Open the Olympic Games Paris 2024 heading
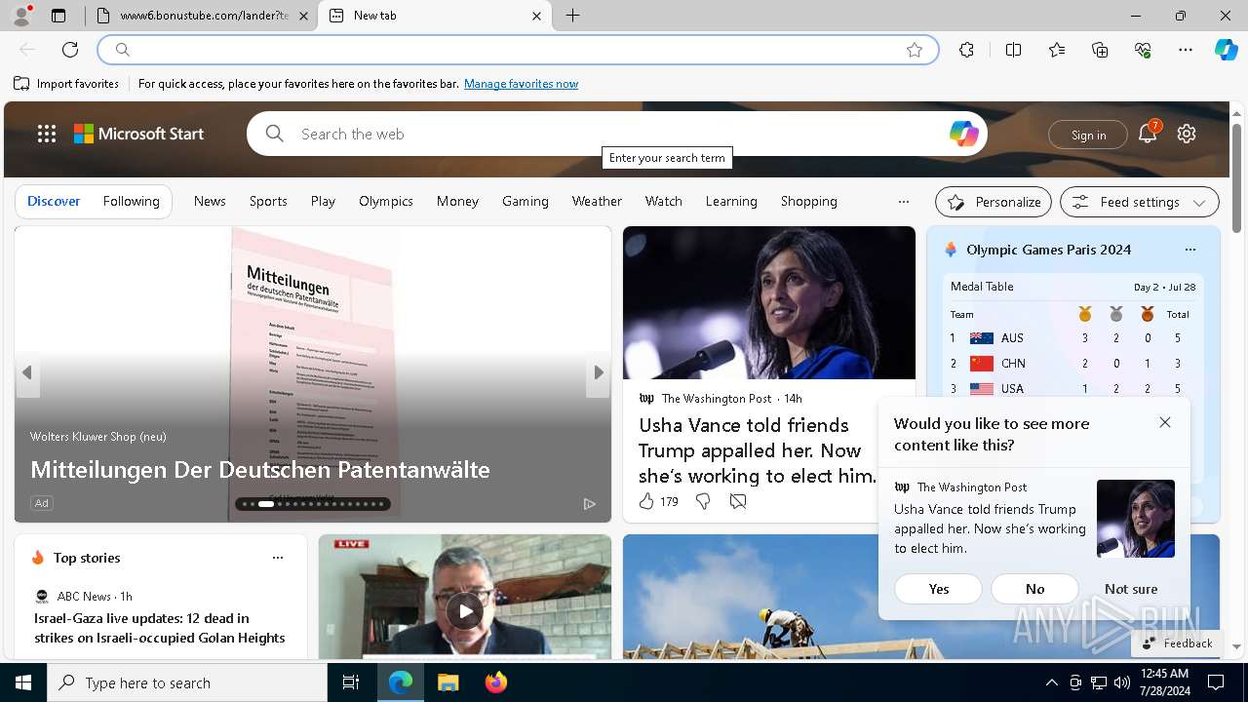Viewport: 1248px width, 702px height. click(1048, 250)
